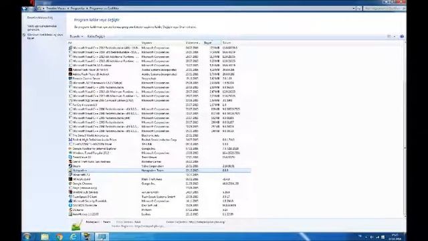Screen dimensions: 428x241
Task: Go to Programlar ve Özellikler breadcrumb
Action: [x=104, y=9]
